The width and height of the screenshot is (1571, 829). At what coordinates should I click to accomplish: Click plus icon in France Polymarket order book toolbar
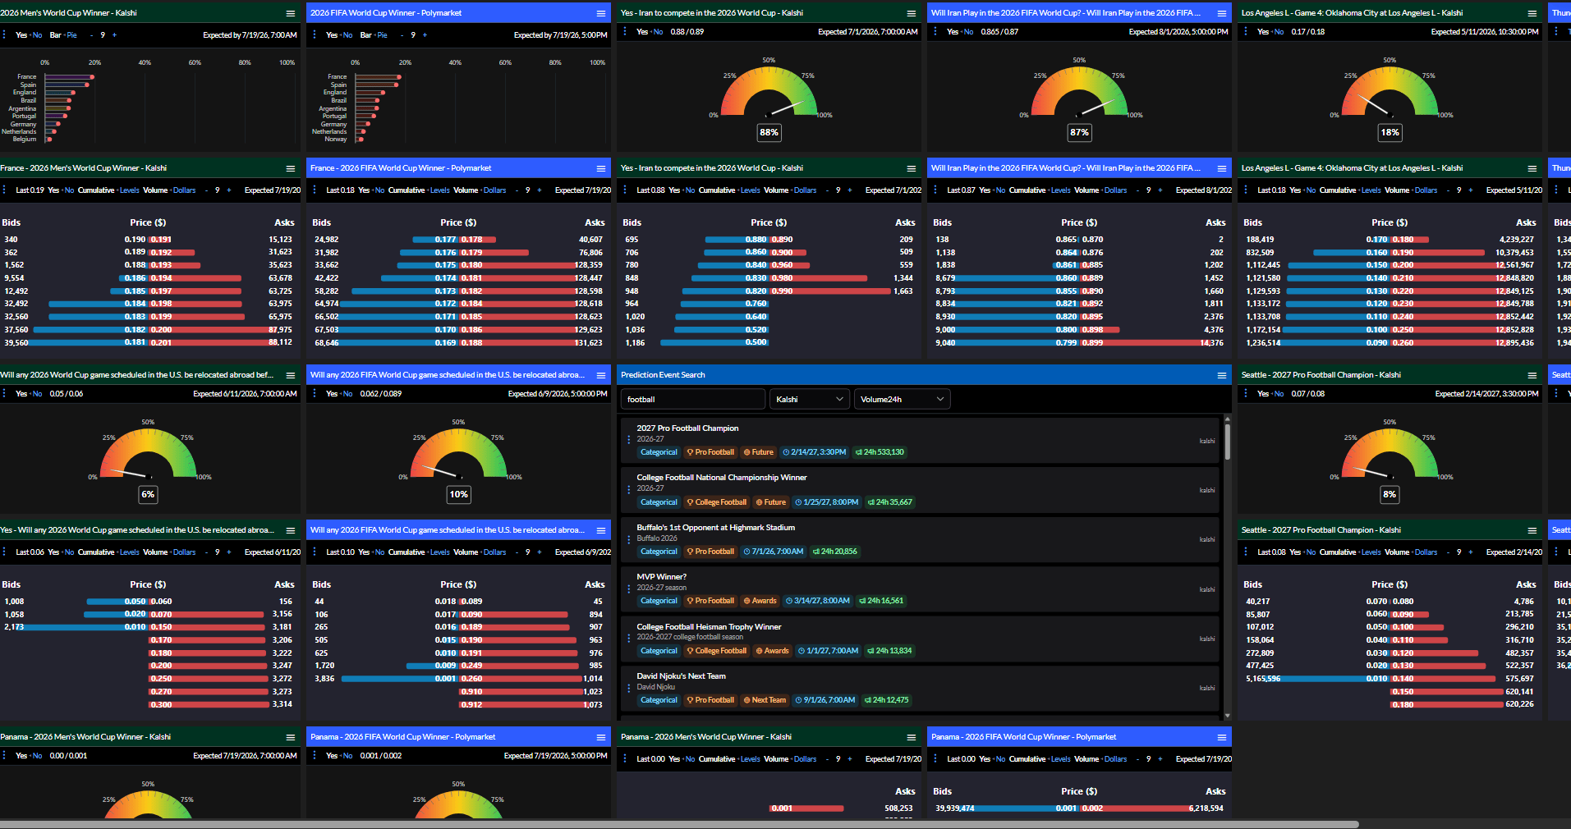click(539, 190)
